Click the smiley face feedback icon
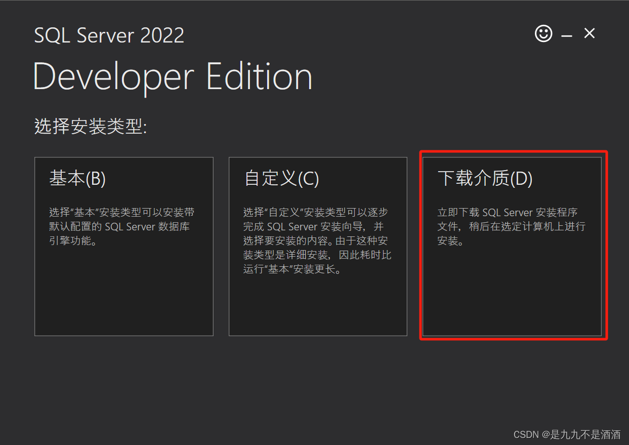The height and width of the screenshot is (445, 629). point(543,34)
